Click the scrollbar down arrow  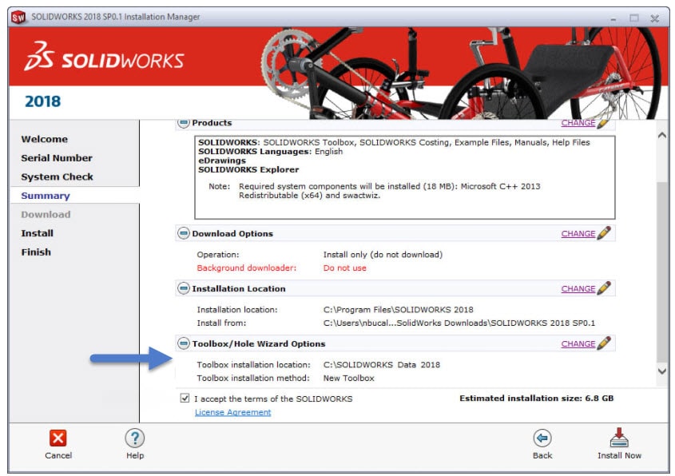pyautogui.click(x=661, y=371)
